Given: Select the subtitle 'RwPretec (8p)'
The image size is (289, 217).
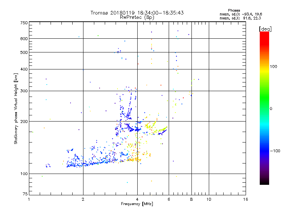Looking at the screenshot, I should (x=137, y=17).
